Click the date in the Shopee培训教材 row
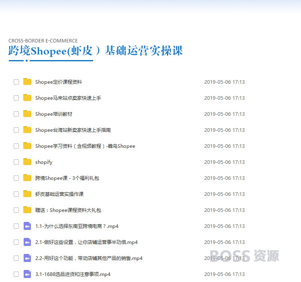 click(224, 114)
